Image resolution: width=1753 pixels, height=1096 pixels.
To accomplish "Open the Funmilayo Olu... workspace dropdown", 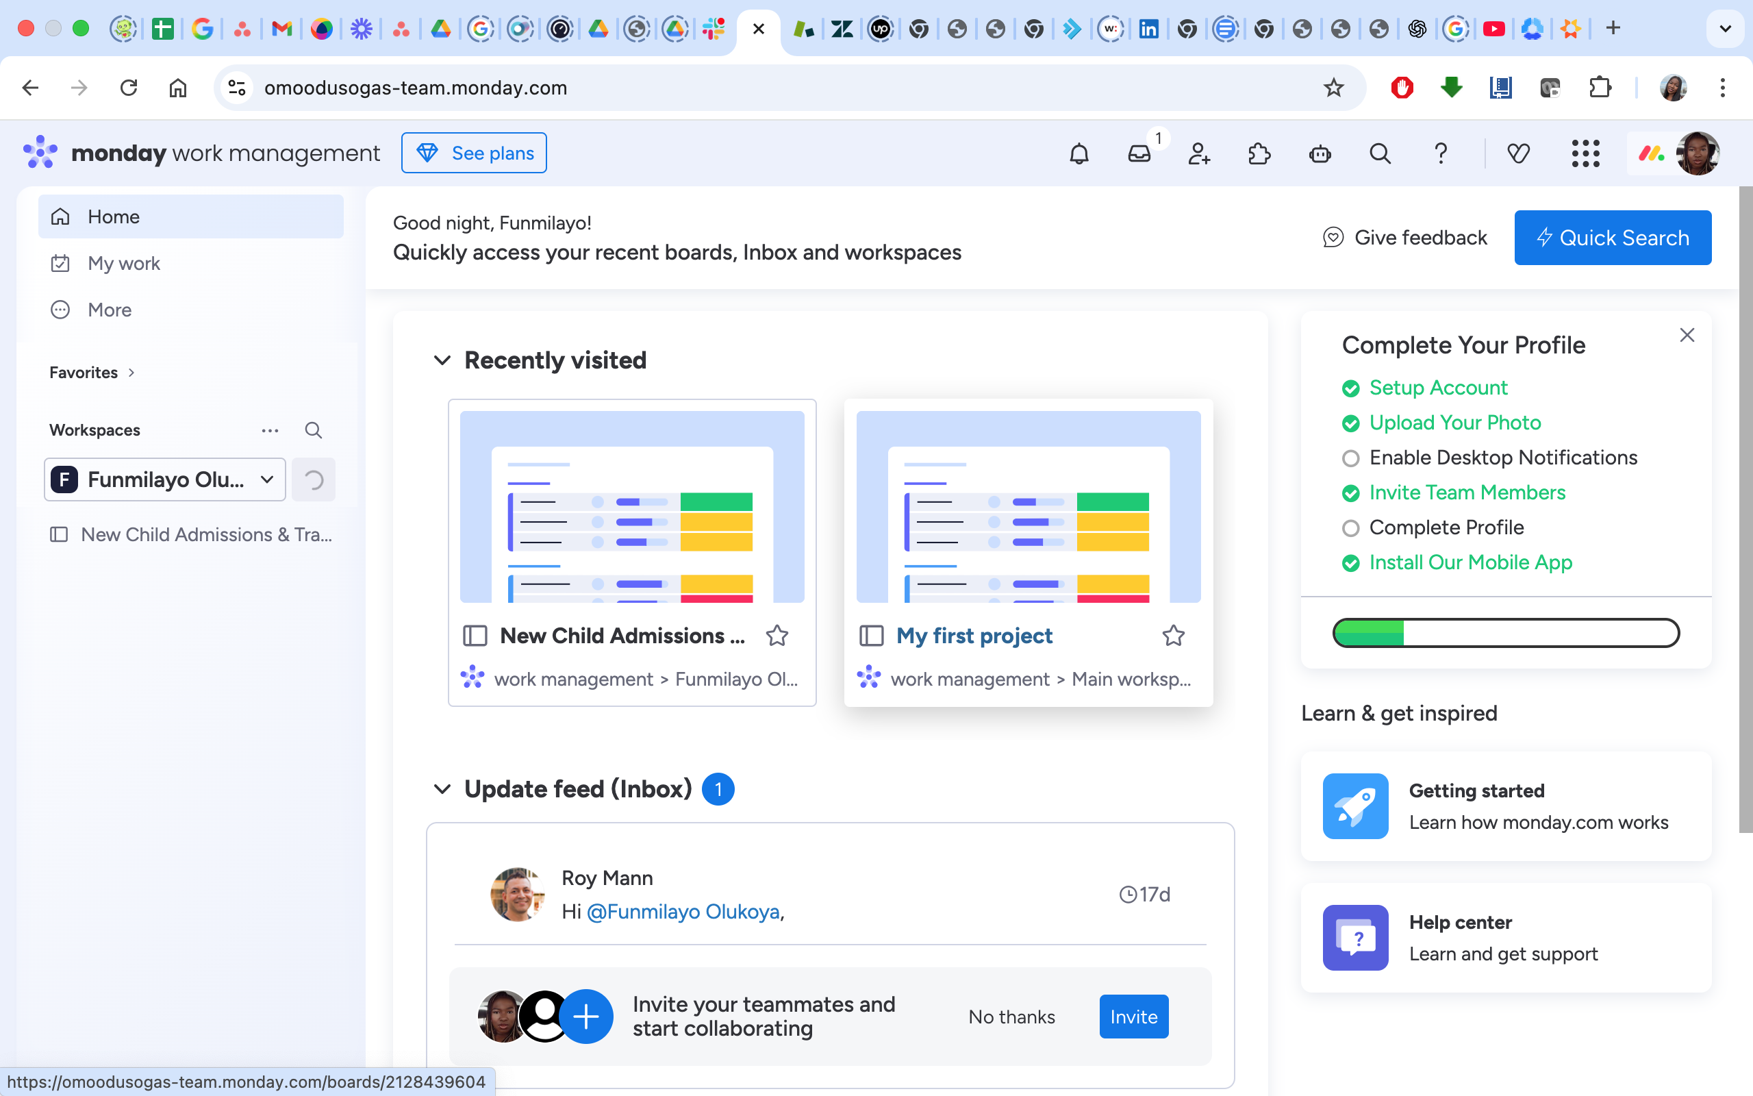I will click(165, 479).
